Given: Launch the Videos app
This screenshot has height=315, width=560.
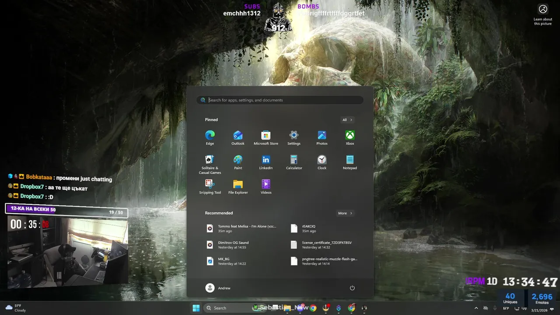Looking at the screenshot, I should (266, 187).
